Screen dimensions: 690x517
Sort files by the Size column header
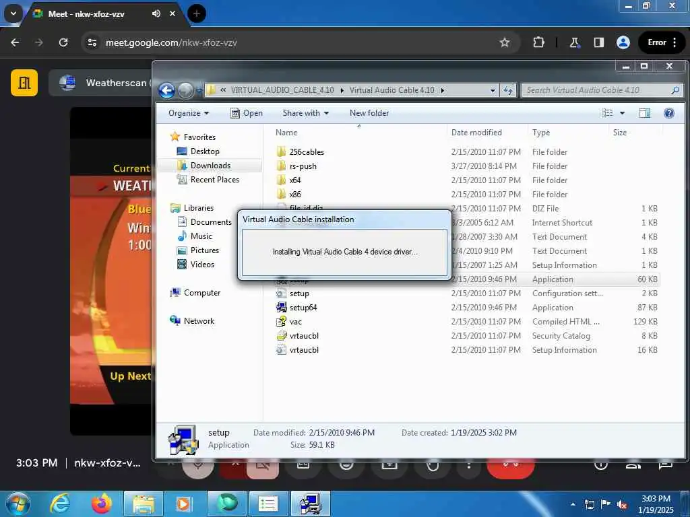[620, 133]
